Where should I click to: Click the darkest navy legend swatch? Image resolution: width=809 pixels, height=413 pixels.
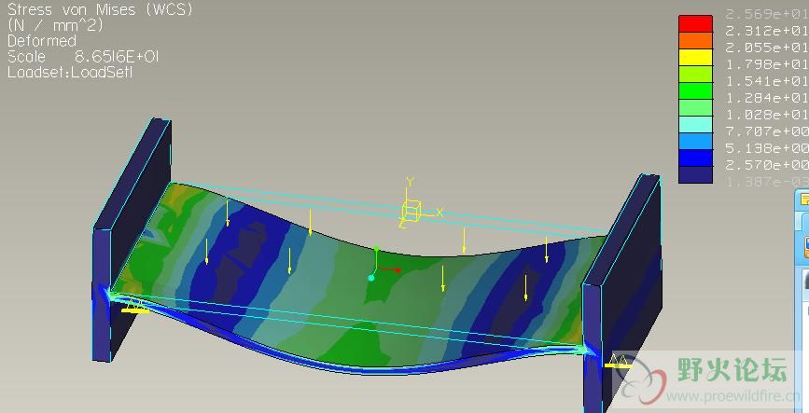pos(695,174)
